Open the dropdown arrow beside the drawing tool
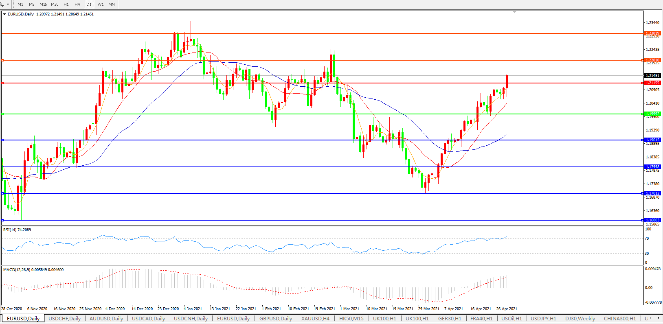 (x=8, y=4)
